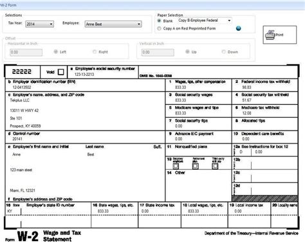Check the Retirement plan box
This screenshot has height=247, width=305.
[195, 166]
